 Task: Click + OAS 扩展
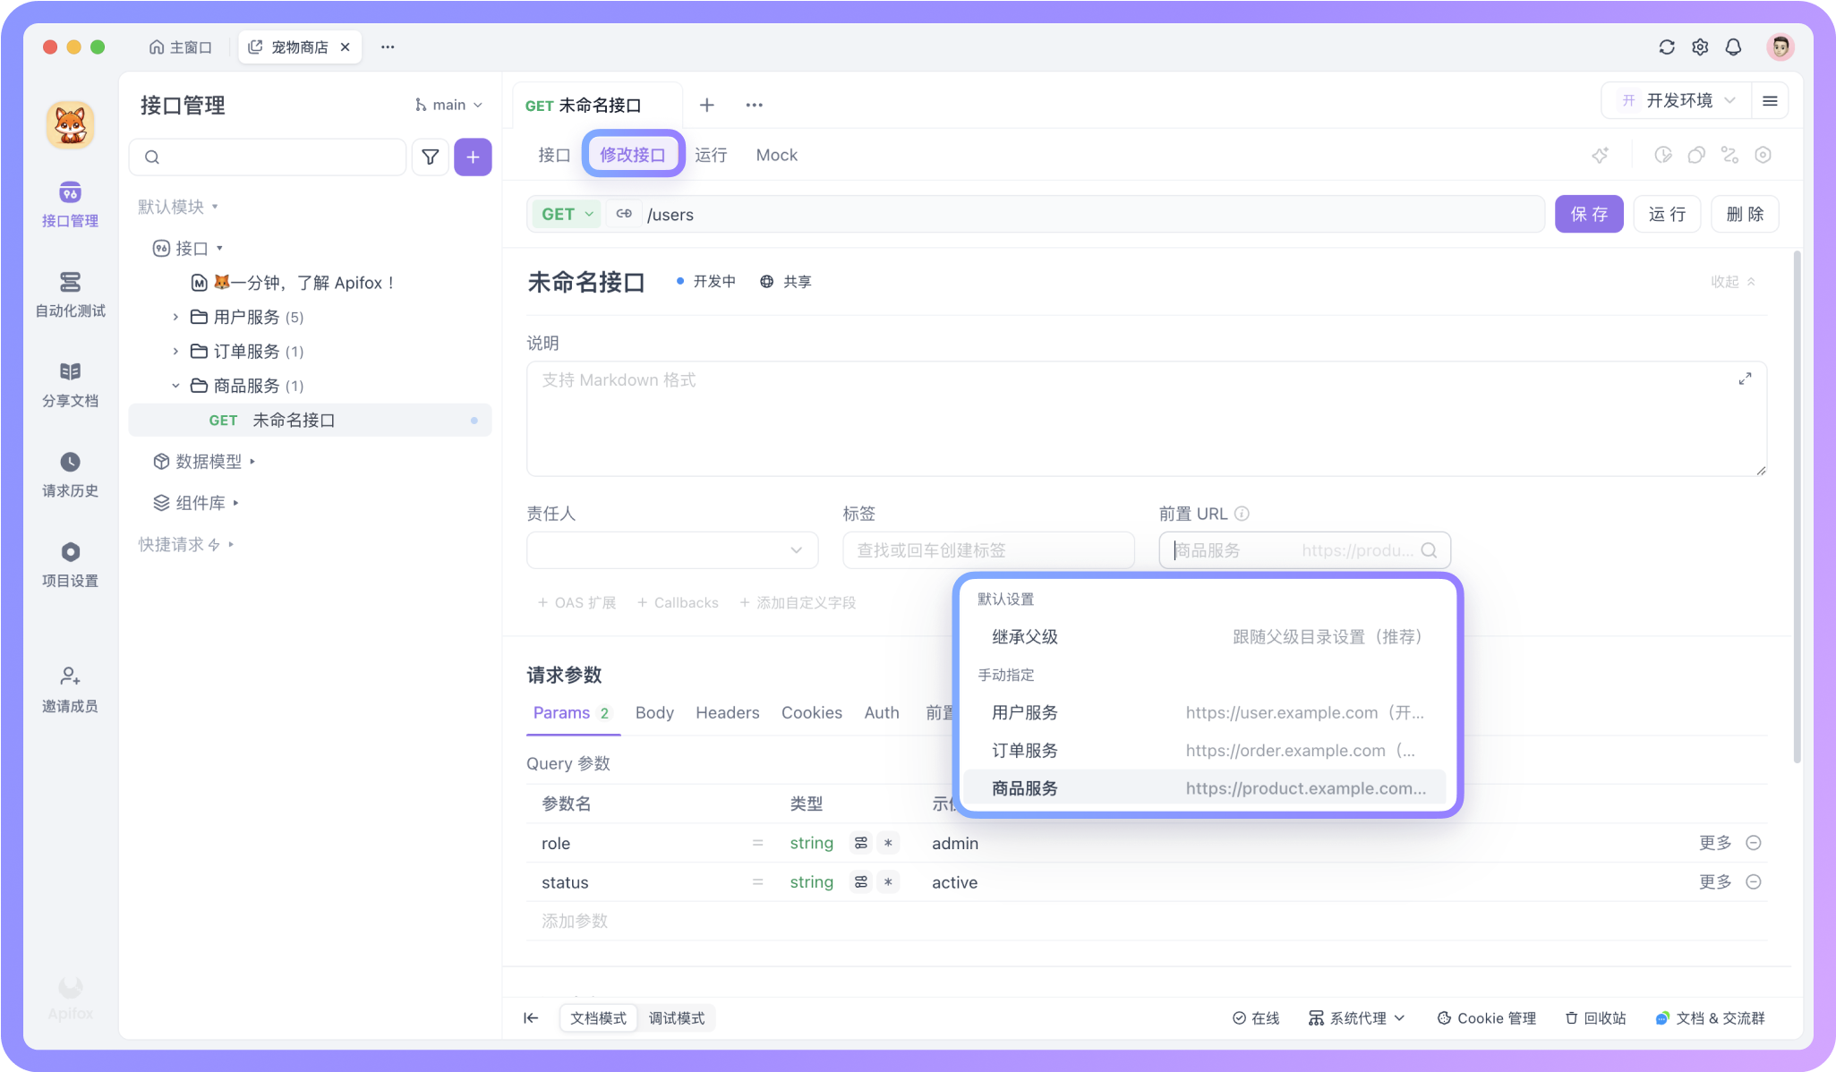(x=576, y=603)
